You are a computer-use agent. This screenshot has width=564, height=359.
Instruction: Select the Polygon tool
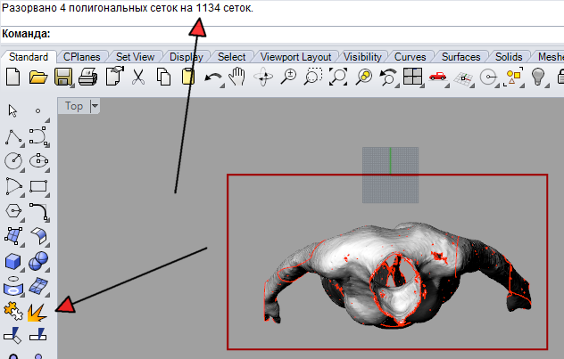[x=13, y=211]
